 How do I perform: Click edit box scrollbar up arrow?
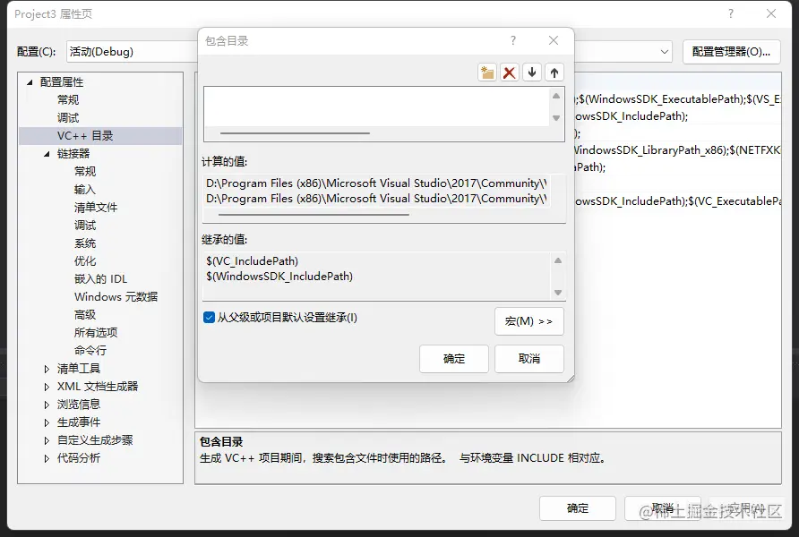(x=556, y=96)
